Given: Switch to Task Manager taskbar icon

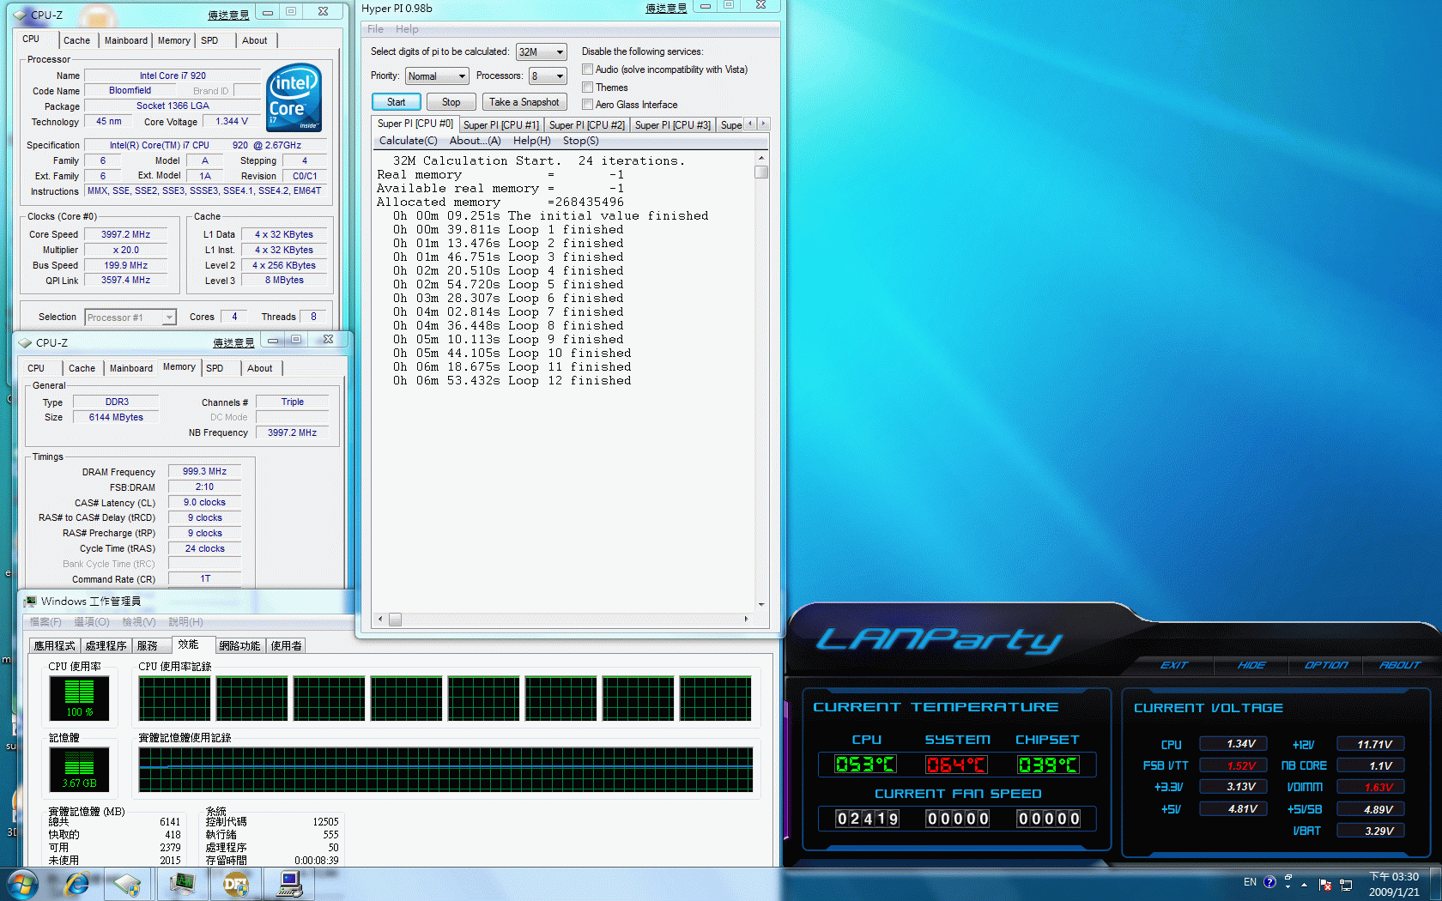Looking at the screenshot, I should coord(182,884).
